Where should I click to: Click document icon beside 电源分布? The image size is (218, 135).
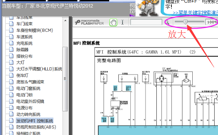pos(11,108)
